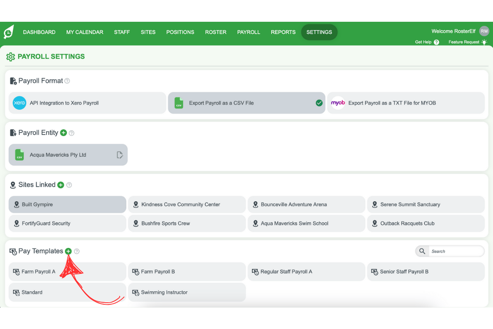Switch to the Roster tab
The width and height of the screenshot is (493, 329).
(x=216, y=32)
